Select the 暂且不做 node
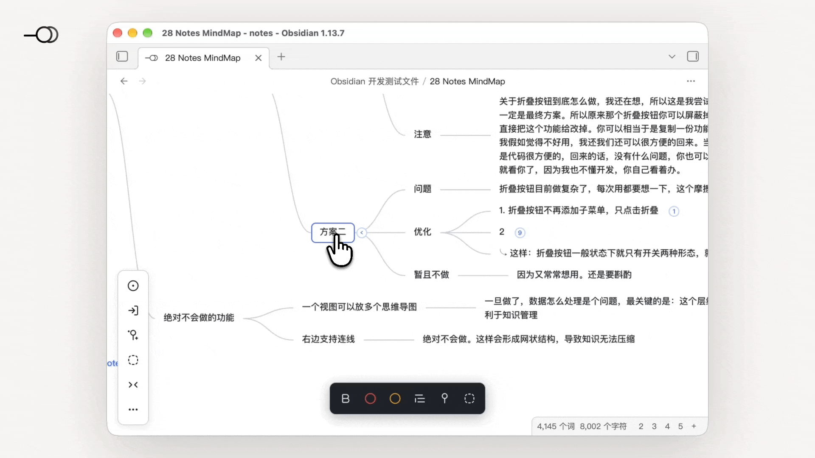Viewport: 815px width, 458px height. click(431, 275)
